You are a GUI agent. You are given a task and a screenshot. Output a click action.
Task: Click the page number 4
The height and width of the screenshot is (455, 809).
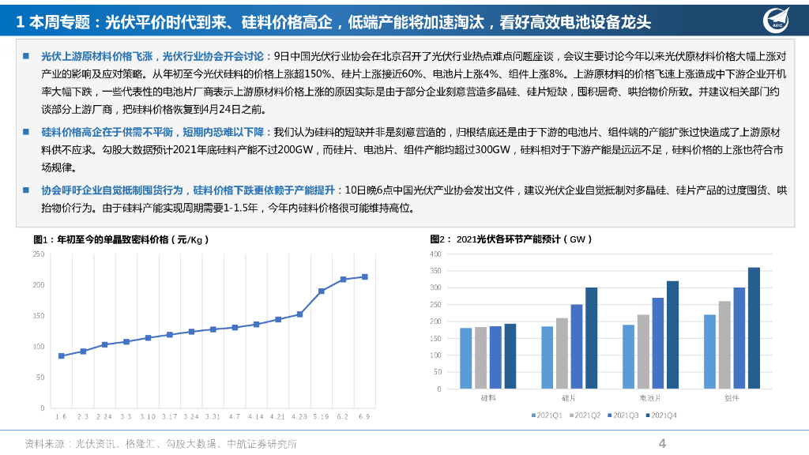pos(663,443)
